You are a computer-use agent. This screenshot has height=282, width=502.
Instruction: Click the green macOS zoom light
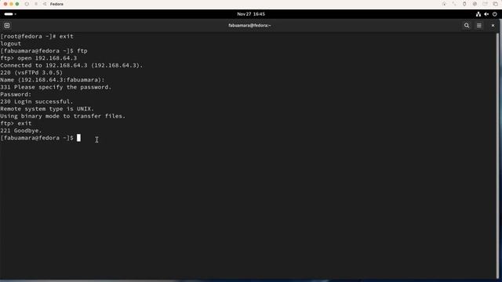tap(17, 4)
